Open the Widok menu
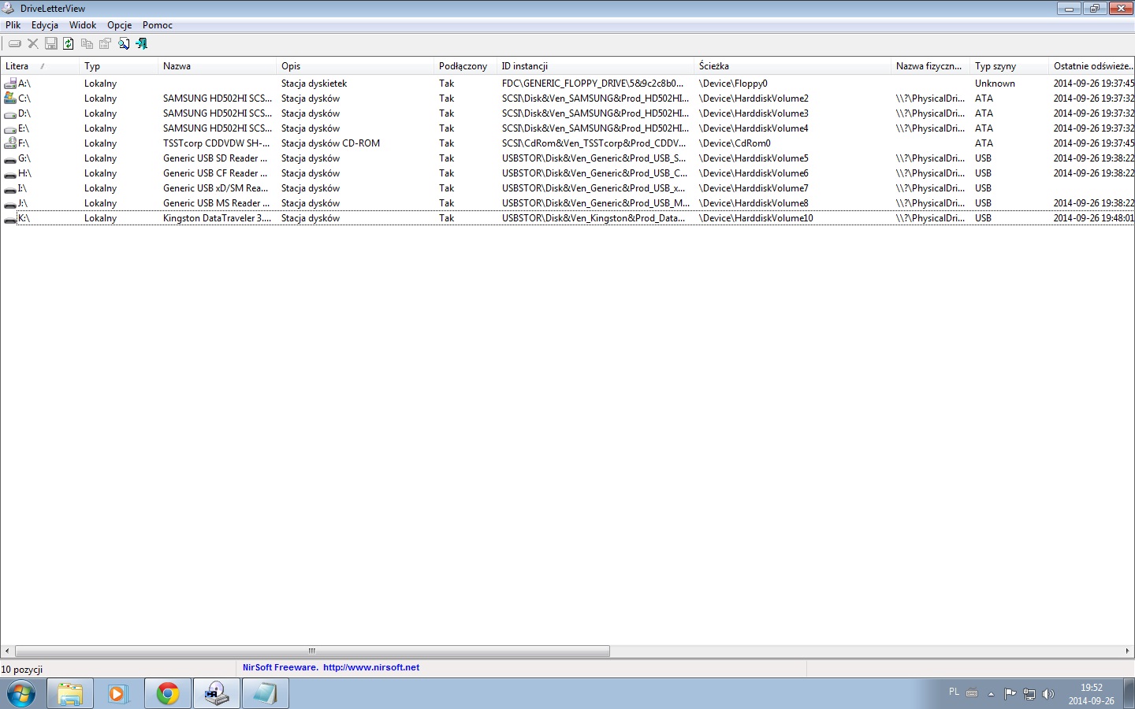Viewport: 1135px width, 709px height. coord(83,25)
